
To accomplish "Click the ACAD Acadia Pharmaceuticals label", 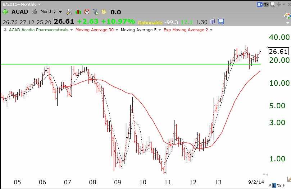I will [x=38, y=30].
